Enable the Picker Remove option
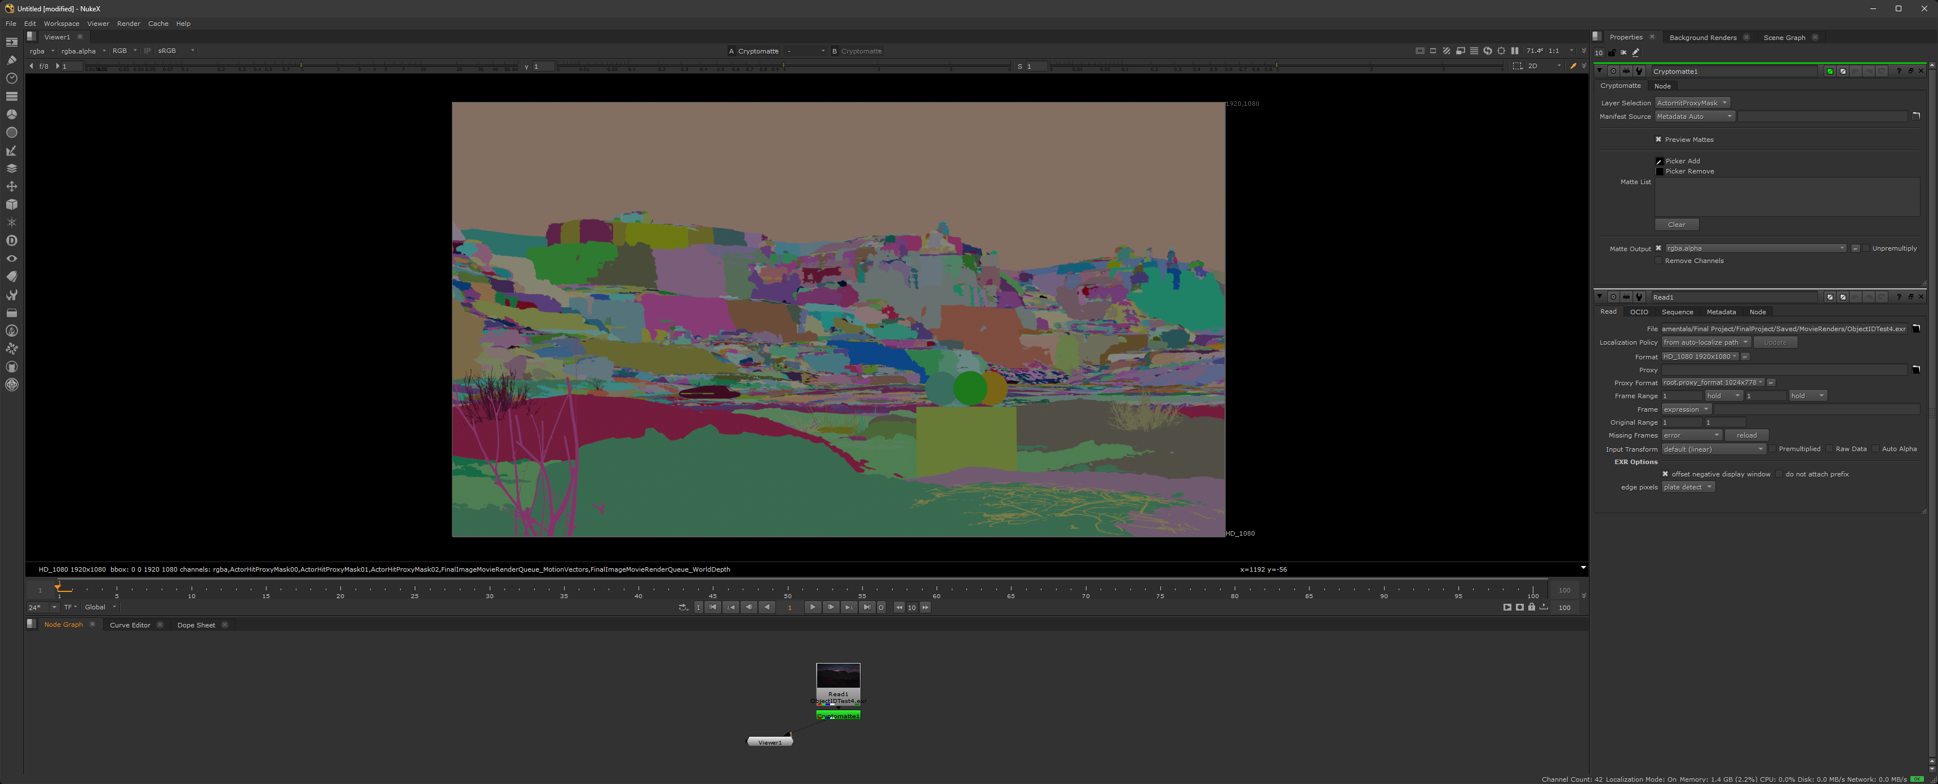1938x784 pixels. pyautogui.click(x=1659, y=171)
